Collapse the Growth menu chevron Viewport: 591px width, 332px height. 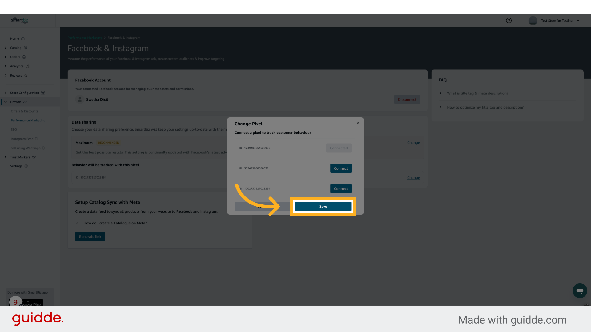(6, 102)
